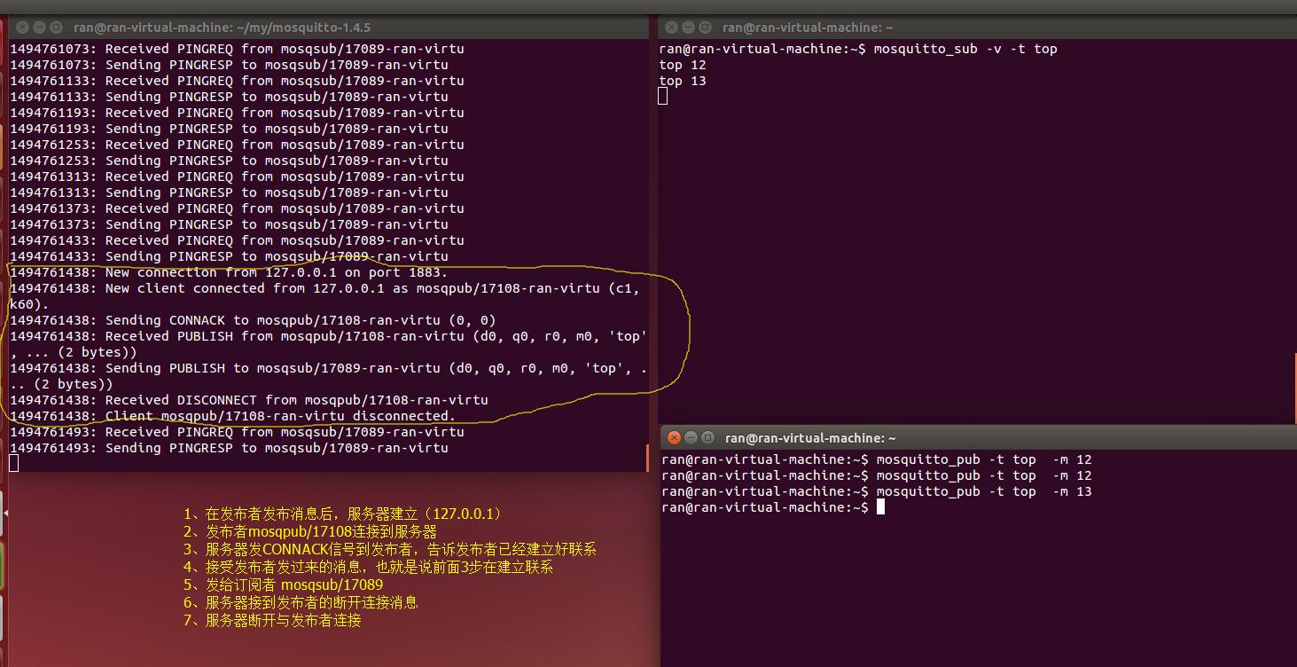Click the 'New client connected from 127.0.0.1' log line
The width and height of the screenshot is (1297, 667).
click(x=324, y=296)
